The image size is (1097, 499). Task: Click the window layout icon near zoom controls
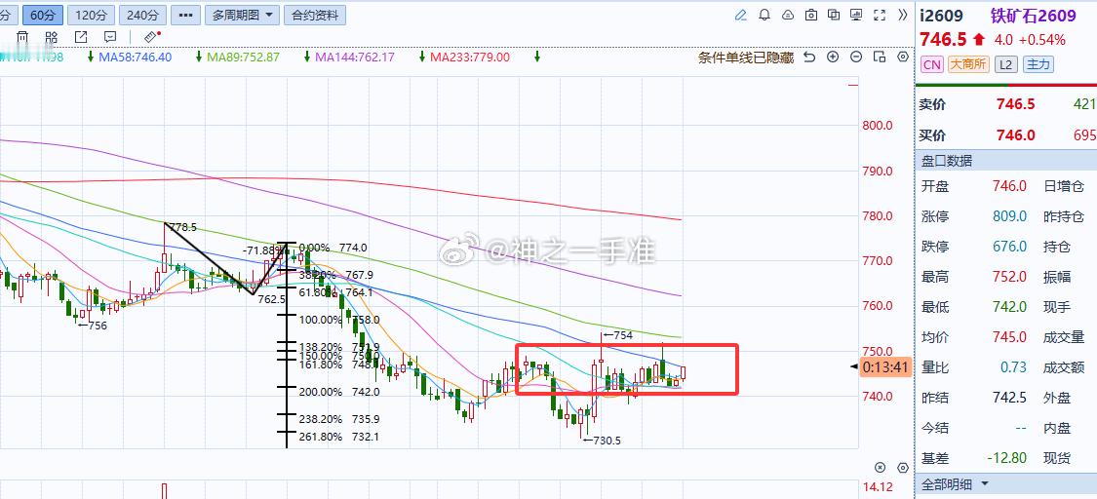tap(880, 58)
